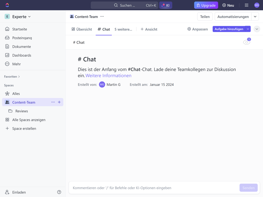Click the ClickUp logo icon
This screenshot has height=197, width=263.
(x=7, y=5)
